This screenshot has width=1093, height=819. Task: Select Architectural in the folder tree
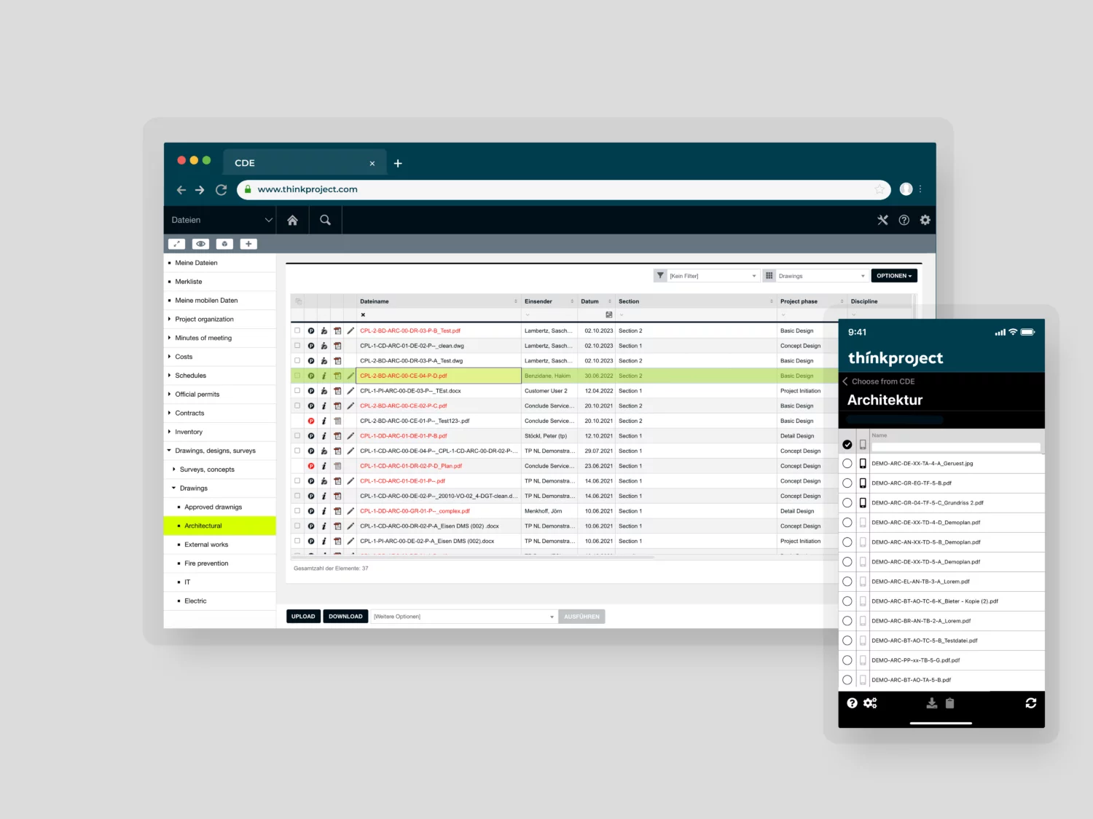point(203,526)
